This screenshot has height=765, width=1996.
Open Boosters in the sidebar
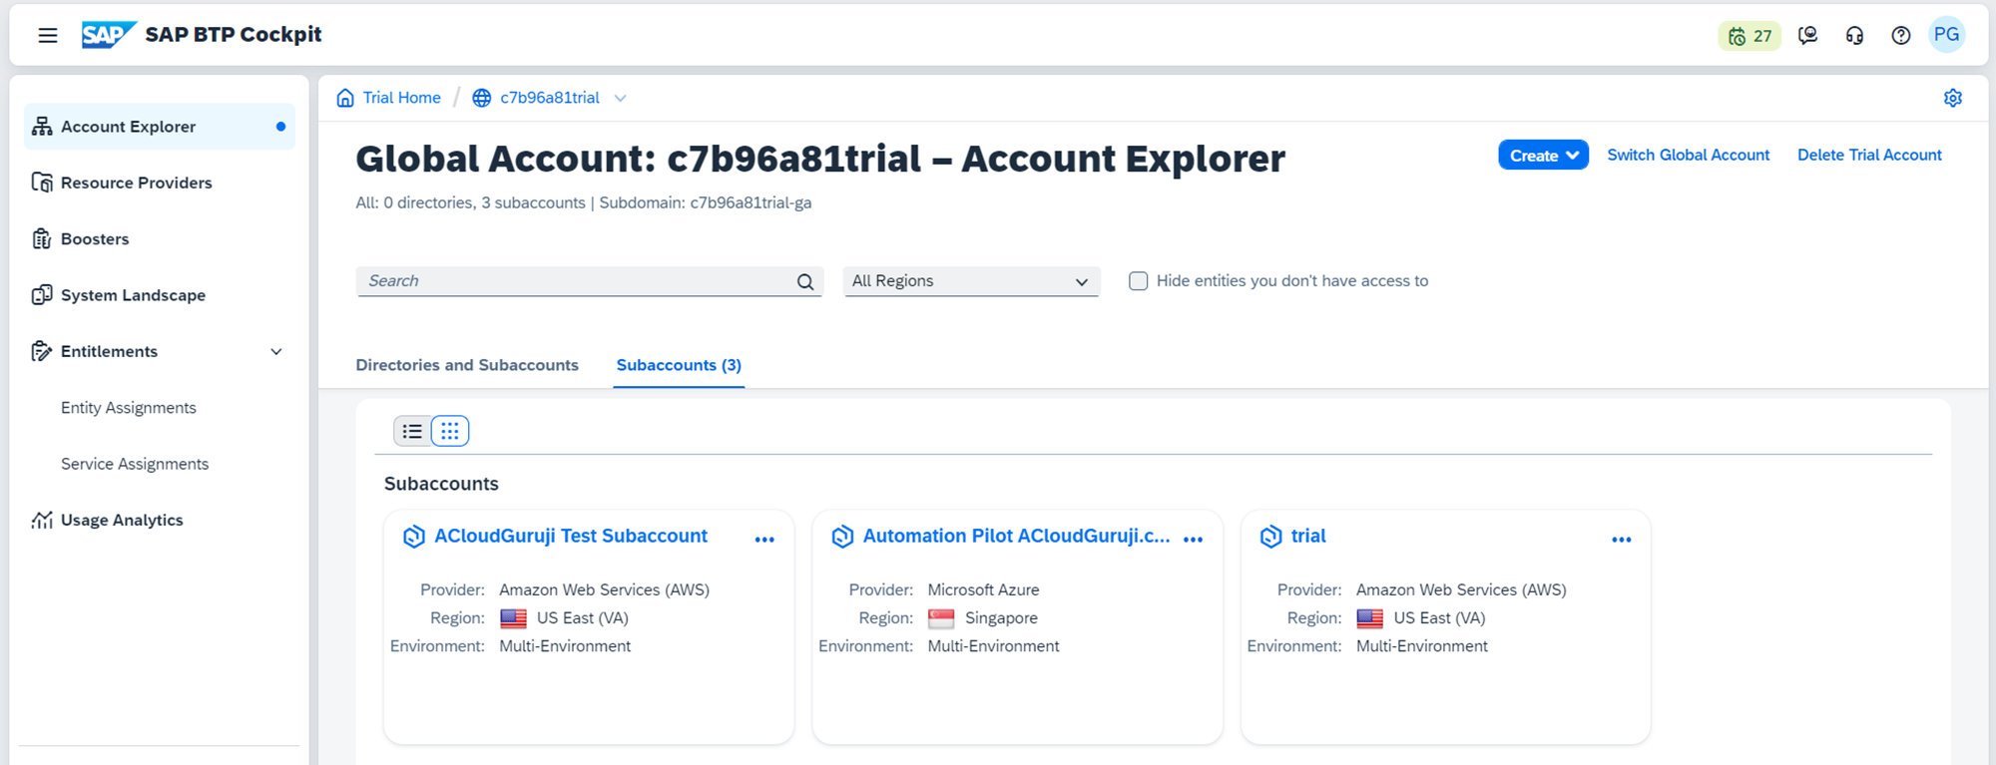[95, 239]
